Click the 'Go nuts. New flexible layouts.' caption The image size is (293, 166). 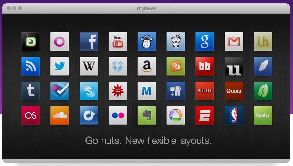coord(148,141)
